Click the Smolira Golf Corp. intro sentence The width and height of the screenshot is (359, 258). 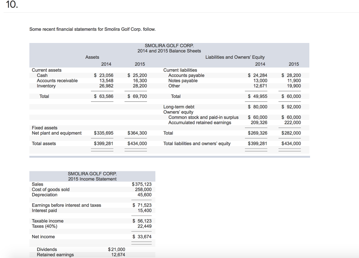point(92,29)
